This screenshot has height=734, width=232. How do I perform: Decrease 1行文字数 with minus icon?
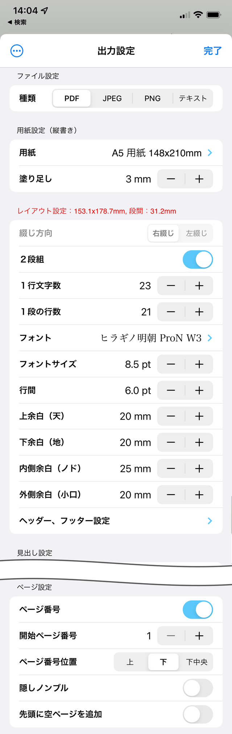point(171,286)
